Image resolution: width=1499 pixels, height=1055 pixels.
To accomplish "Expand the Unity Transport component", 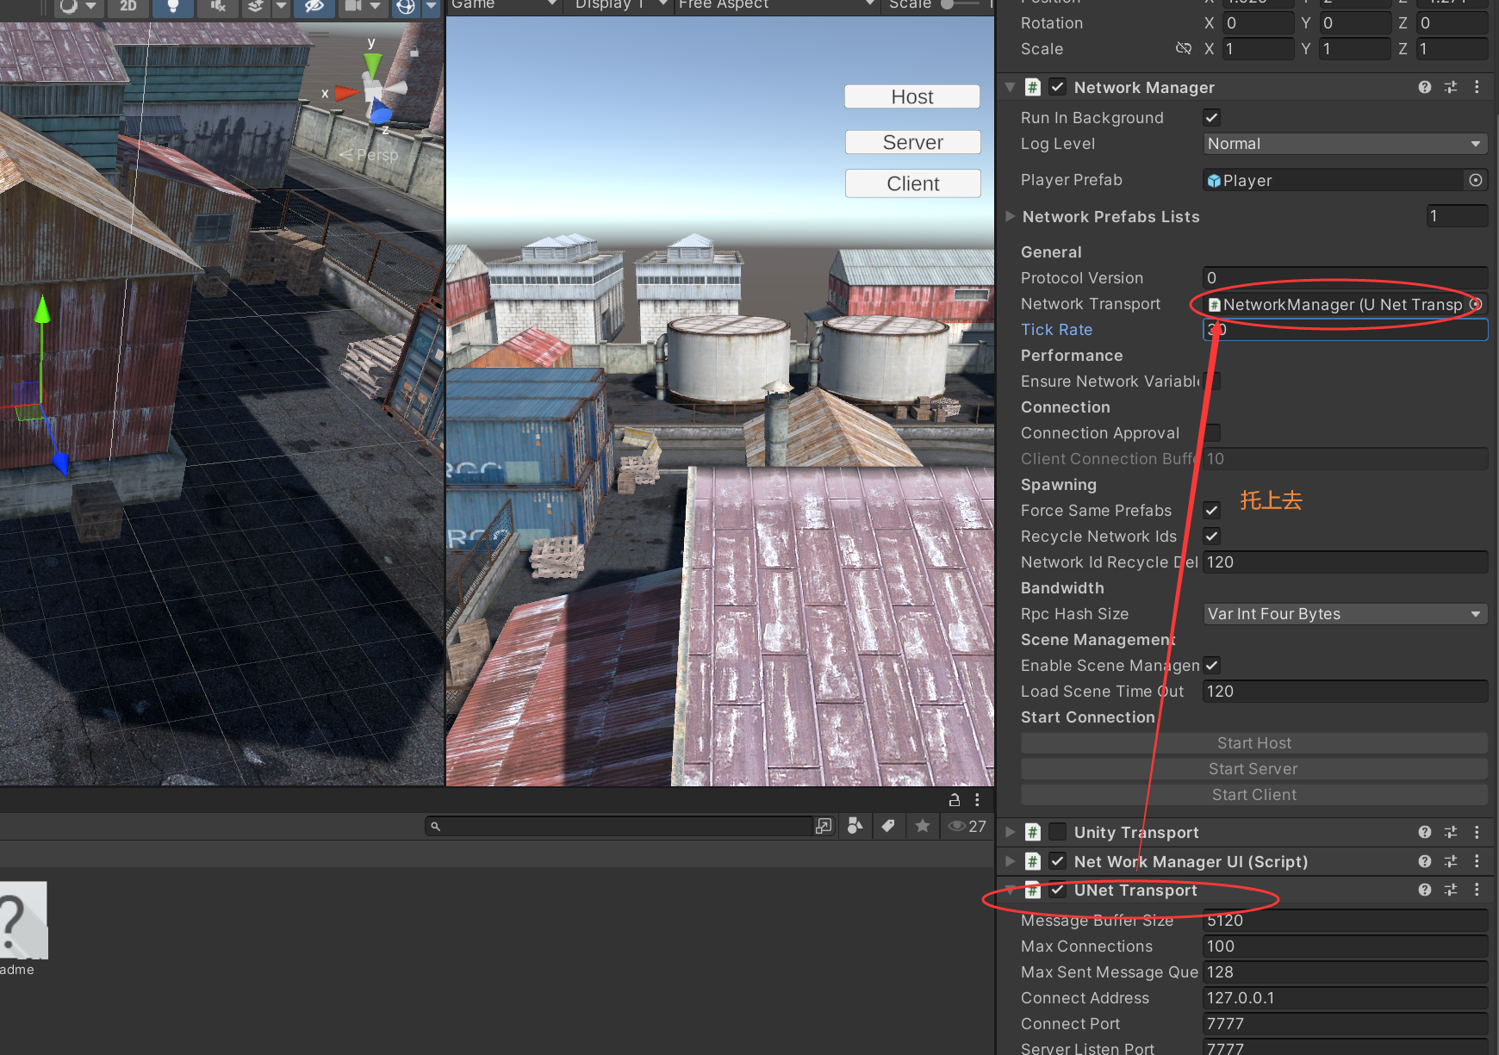I will [x=1010, y=832].
